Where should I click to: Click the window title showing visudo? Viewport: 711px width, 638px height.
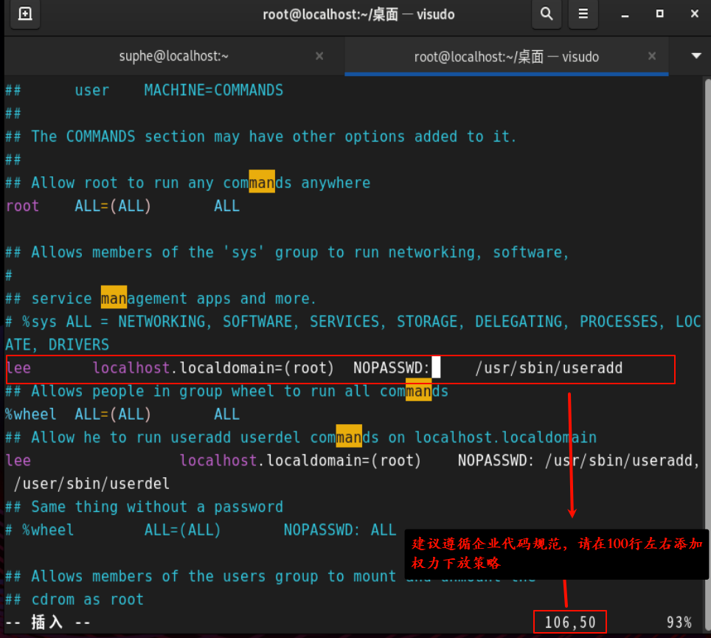click(x=359, y=14)
